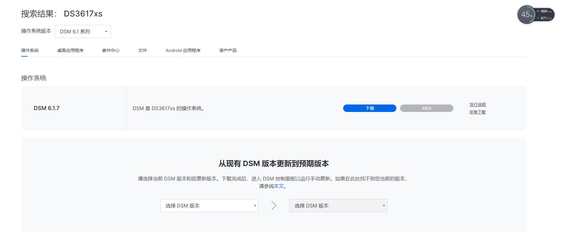
Task: Switch to Android 应用程序 tab
Action: 183,50
